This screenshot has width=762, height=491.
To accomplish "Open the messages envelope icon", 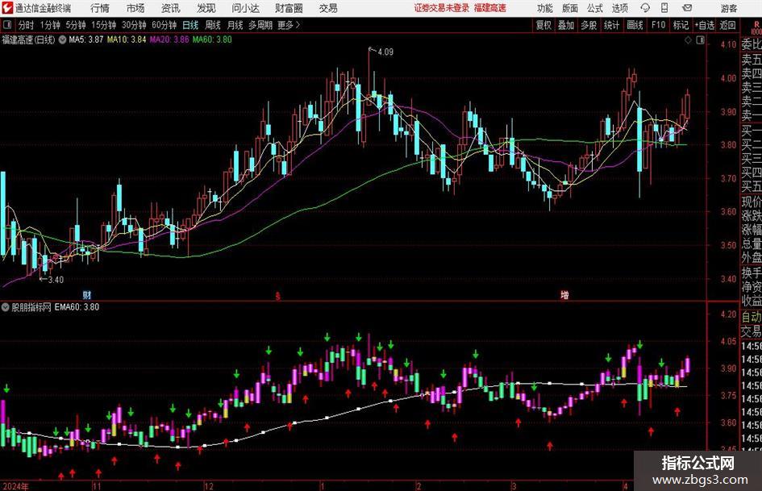I will 687,8.
